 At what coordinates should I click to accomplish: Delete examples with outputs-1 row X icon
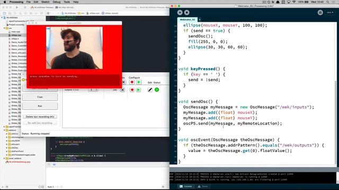122,90
